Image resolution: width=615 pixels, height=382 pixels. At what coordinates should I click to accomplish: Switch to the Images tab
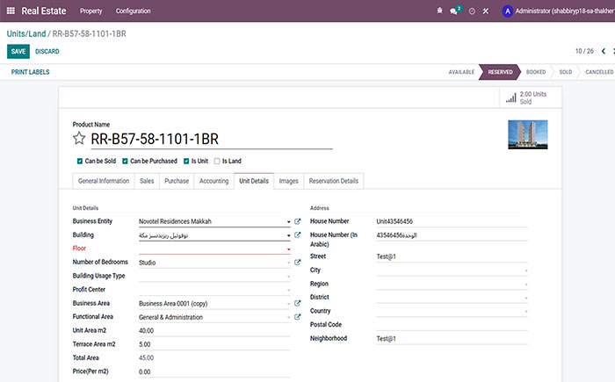point(289,181)
